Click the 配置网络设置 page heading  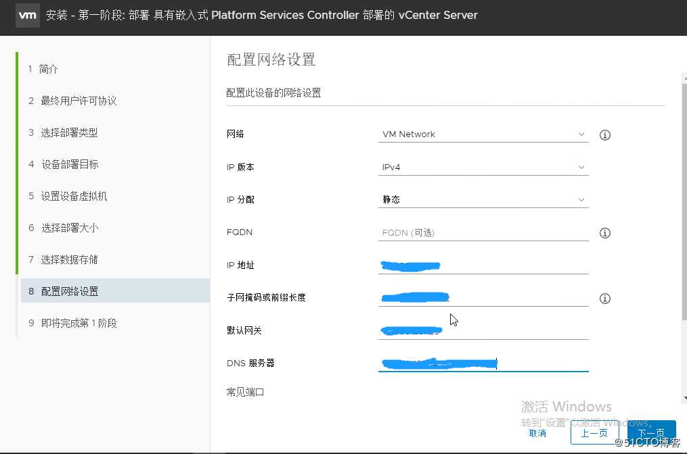pos(271,60)
